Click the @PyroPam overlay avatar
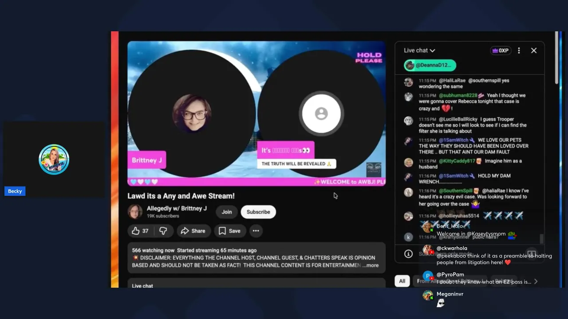 [x=428, y=276]
